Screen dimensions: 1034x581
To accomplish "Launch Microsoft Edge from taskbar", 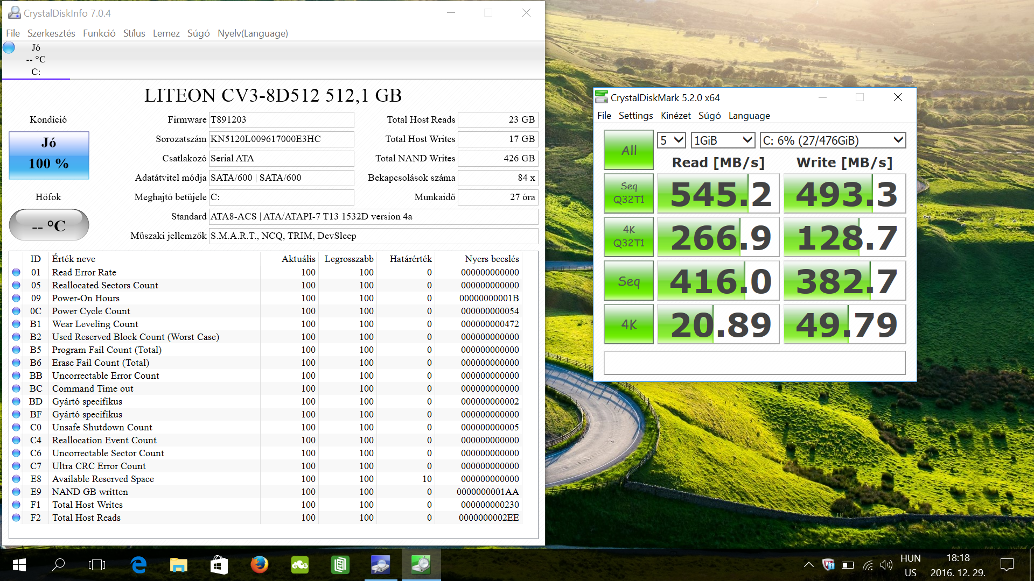I will (x=138, y=564).
